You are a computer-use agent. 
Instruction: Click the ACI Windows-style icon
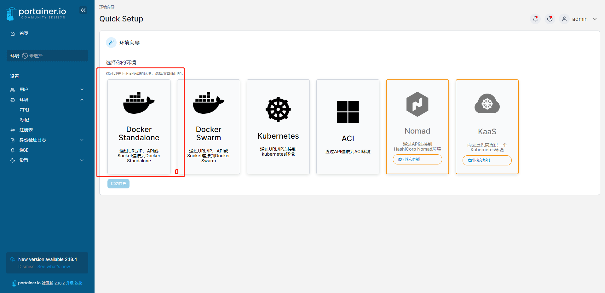[348, 112]
